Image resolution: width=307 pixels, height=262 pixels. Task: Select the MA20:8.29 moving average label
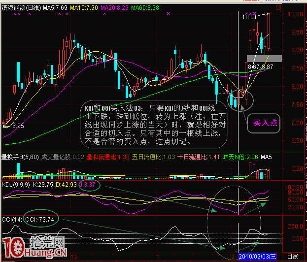click(114, 8)
